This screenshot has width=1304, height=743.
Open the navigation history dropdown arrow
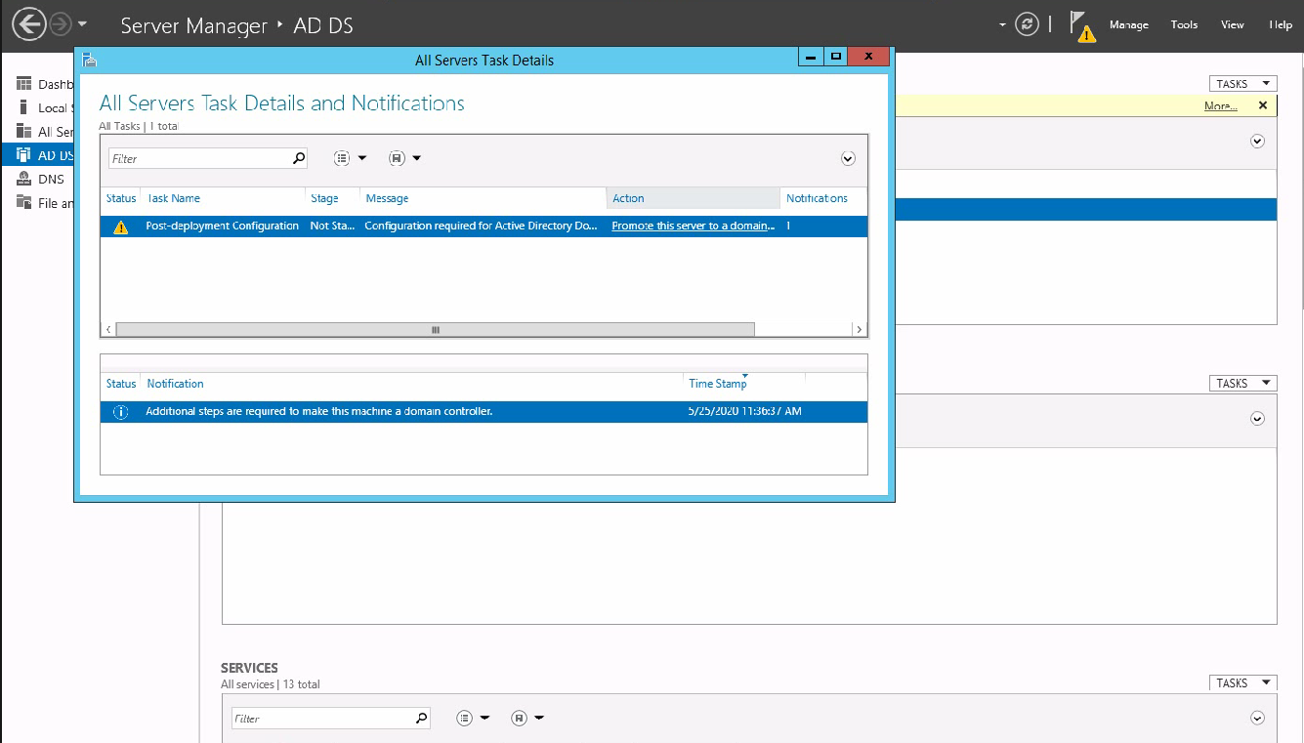(x=83, y=24)
